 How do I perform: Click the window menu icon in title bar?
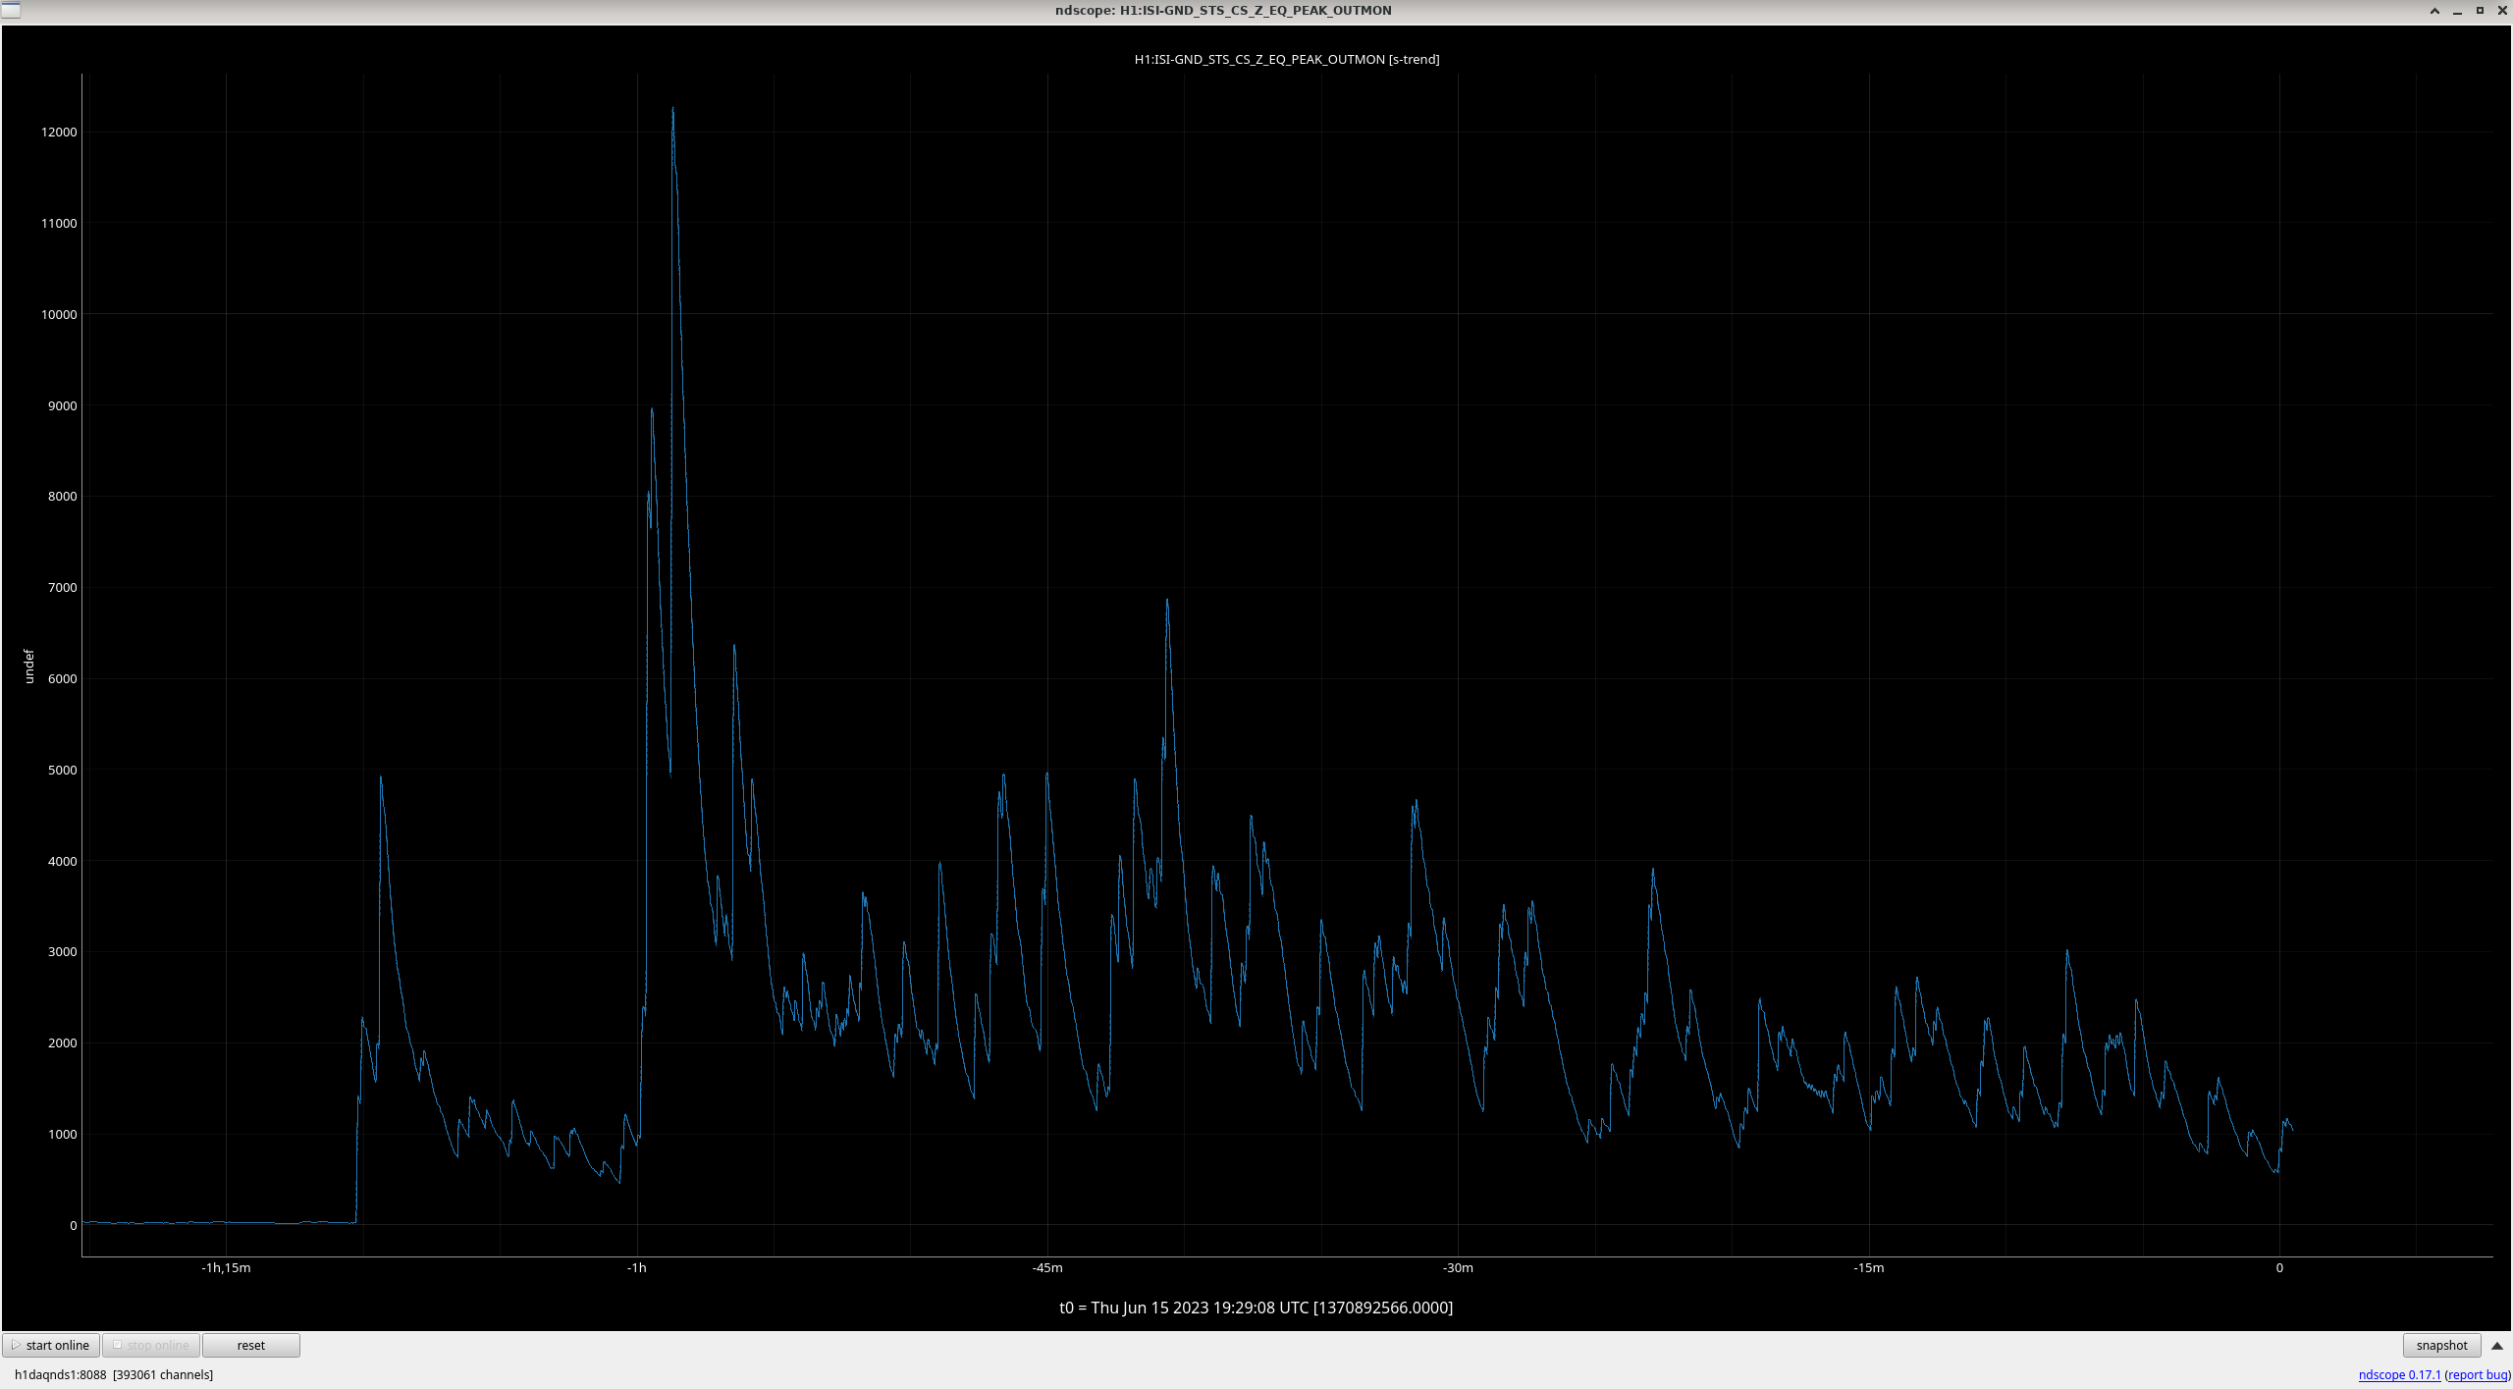[10, 10]
